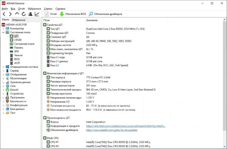Expand the Отображение node
Image resolution: width=227 pixels, height=149 pixels.
(3, 75)
